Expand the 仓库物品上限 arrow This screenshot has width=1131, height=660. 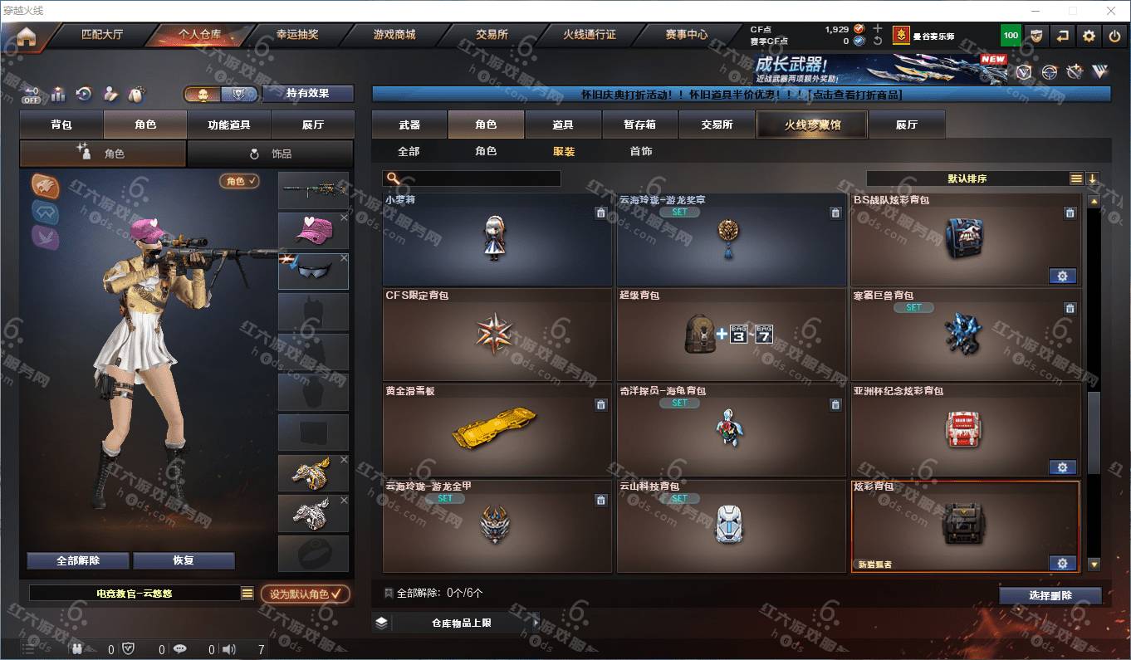536,623
